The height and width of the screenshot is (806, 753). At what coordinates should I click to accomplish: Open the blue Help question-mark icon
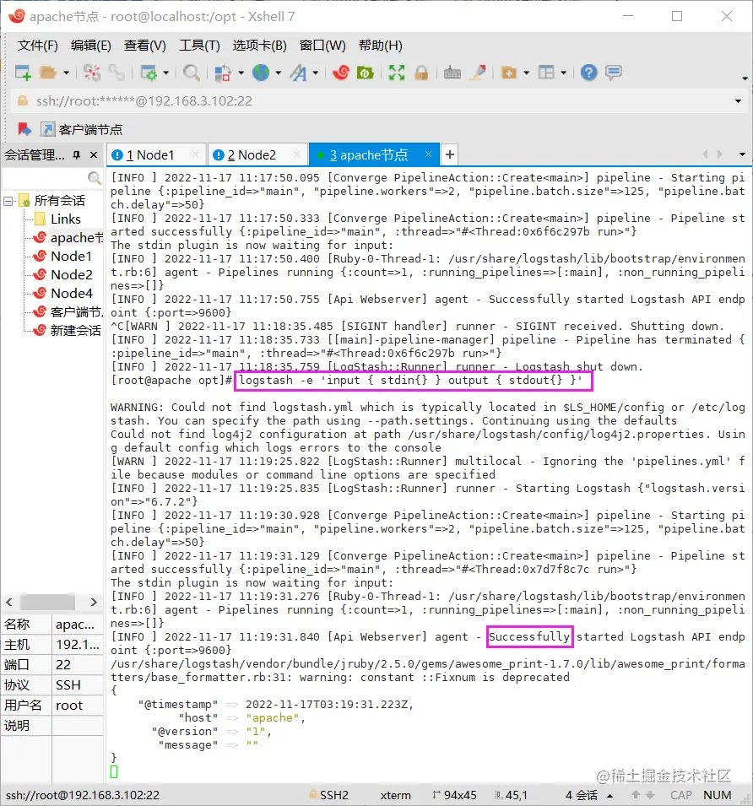(x=588, y=73)
